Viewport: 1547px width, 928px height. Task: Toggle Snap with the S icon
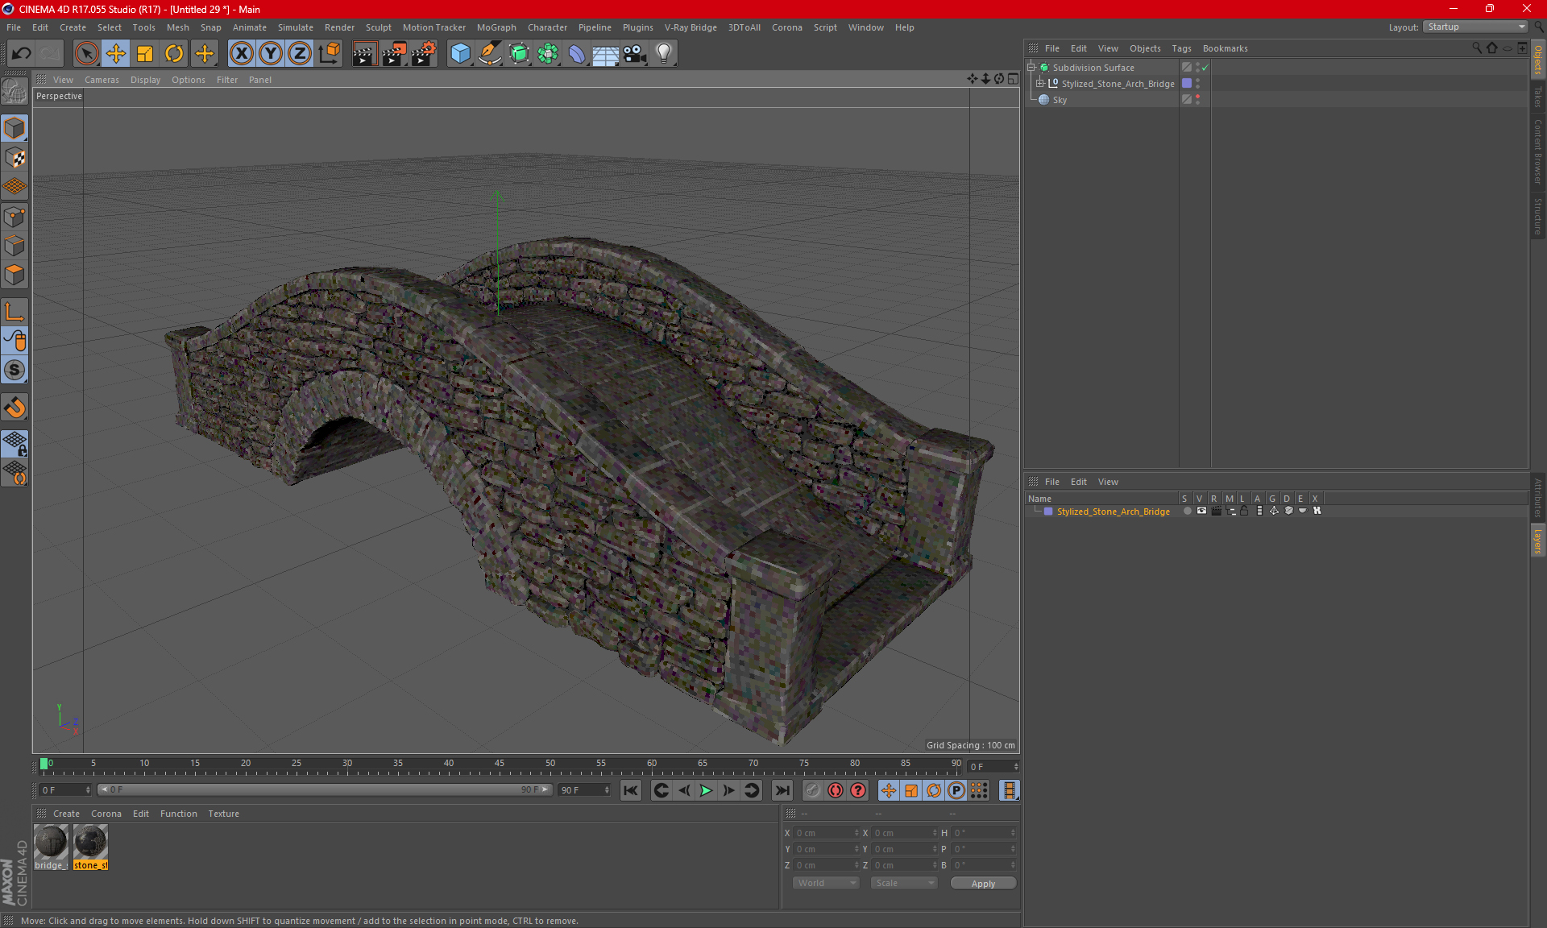[x=15, y=370]
